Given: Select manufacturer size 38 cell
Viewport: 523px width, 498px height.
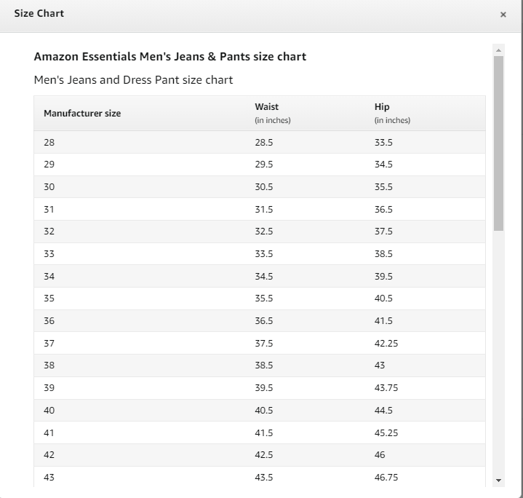Looking at the screenshot, I should tap(49, 365).
